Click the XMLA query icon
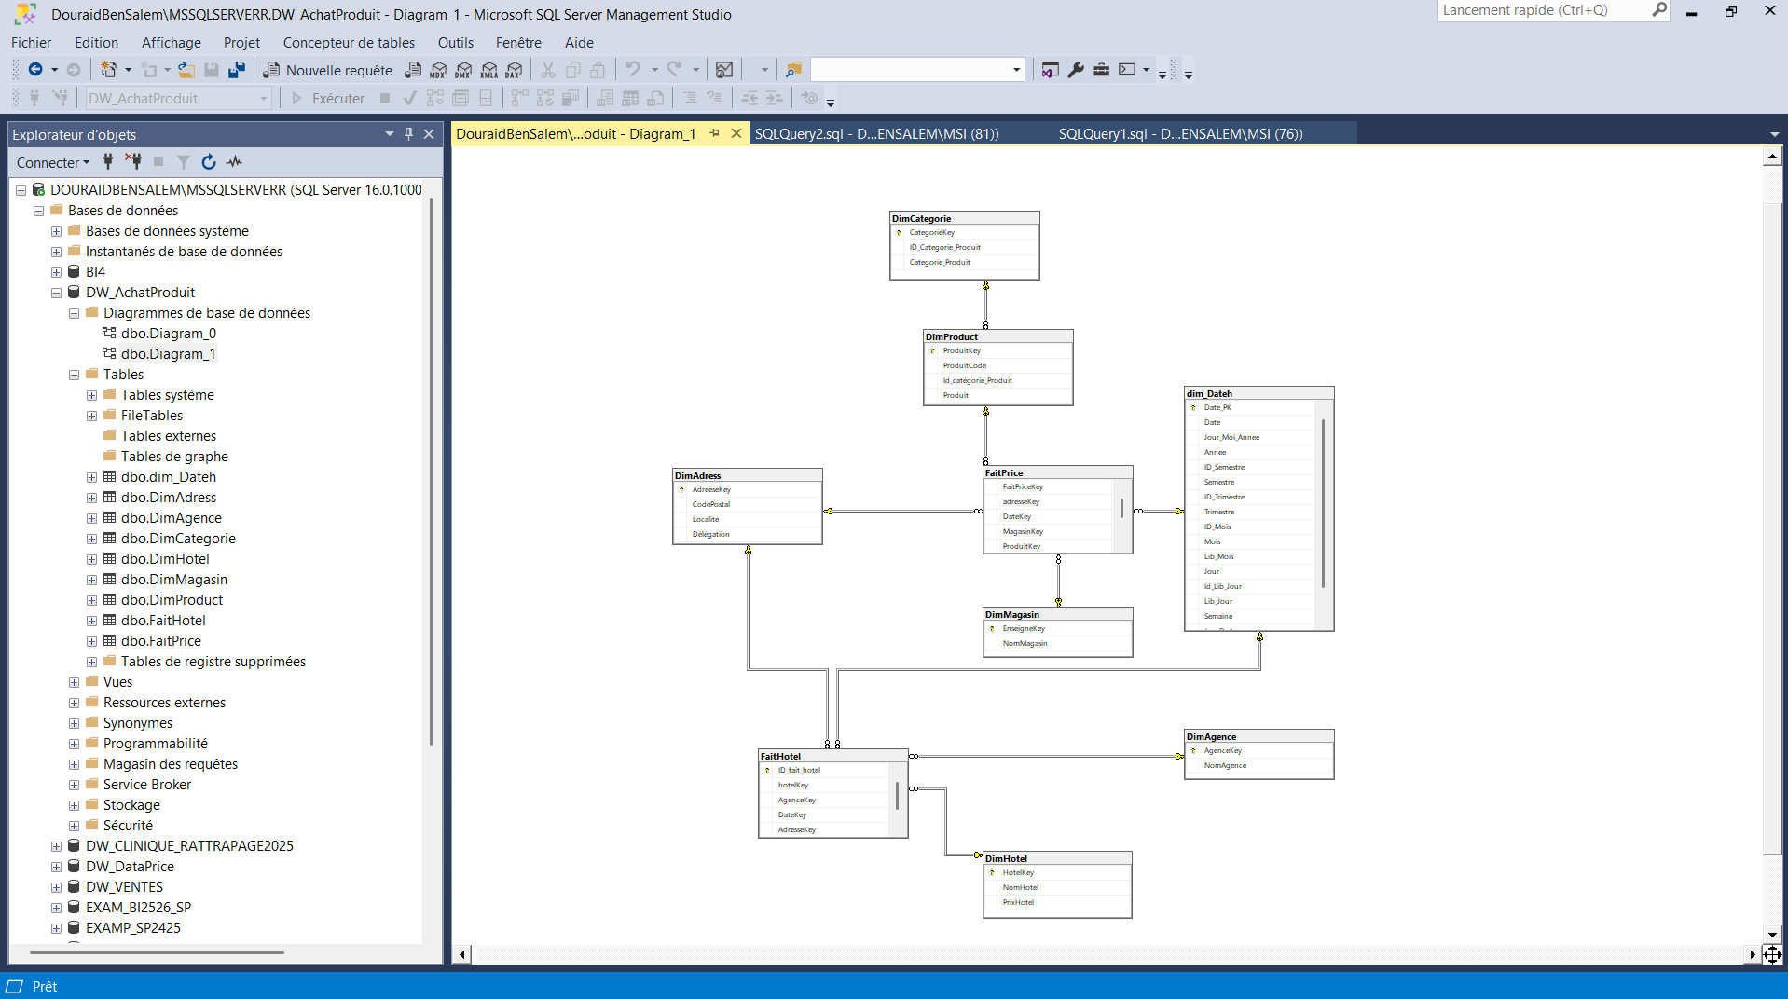 point(488,70)
